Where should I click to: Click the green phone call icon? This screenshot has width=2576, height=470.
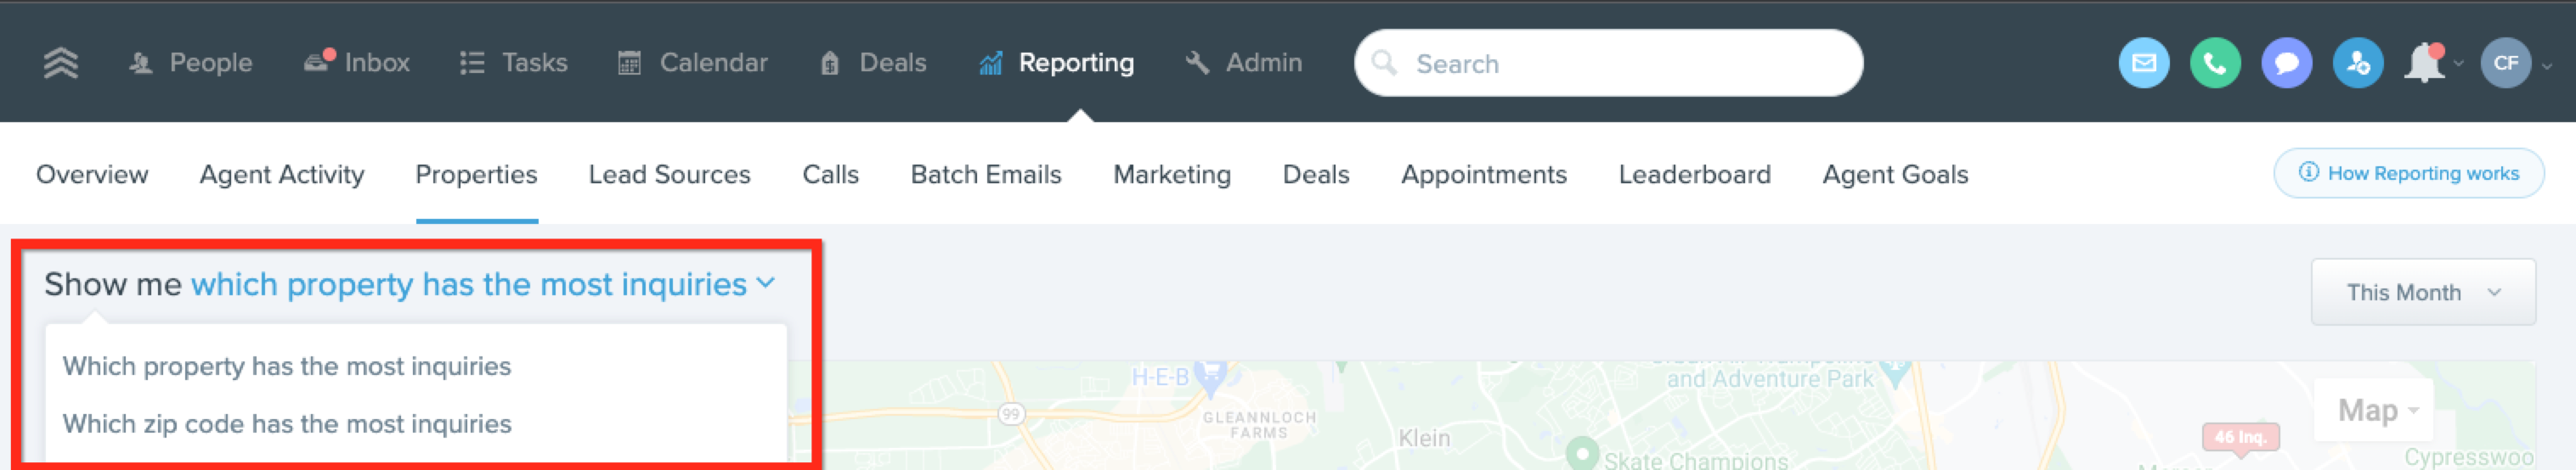pyautogui.click(x=2214, y=63)
